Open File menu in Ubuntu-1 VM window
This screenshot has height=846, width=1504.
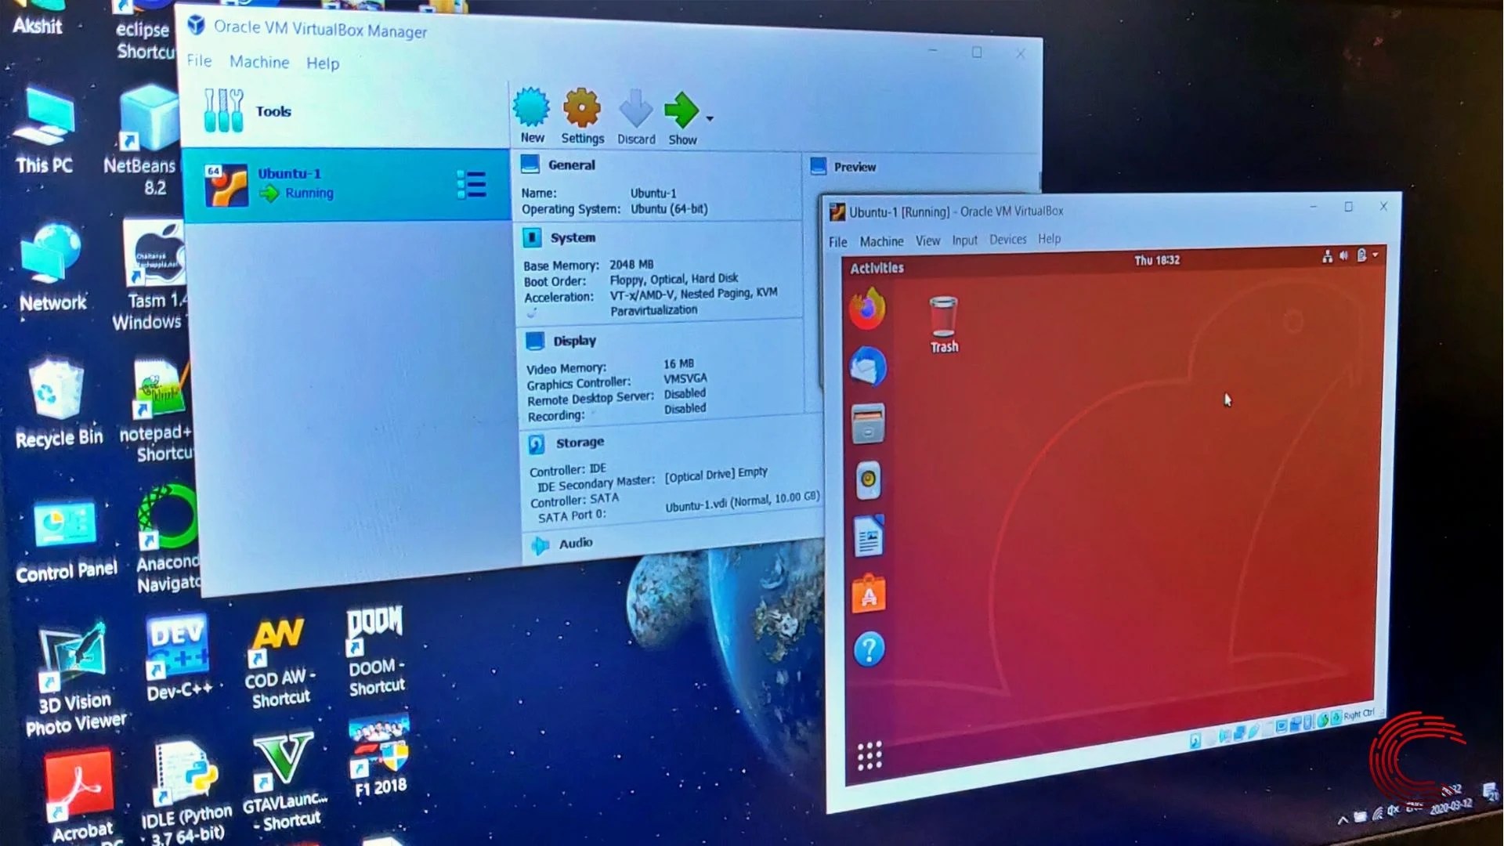click(837, 241)
